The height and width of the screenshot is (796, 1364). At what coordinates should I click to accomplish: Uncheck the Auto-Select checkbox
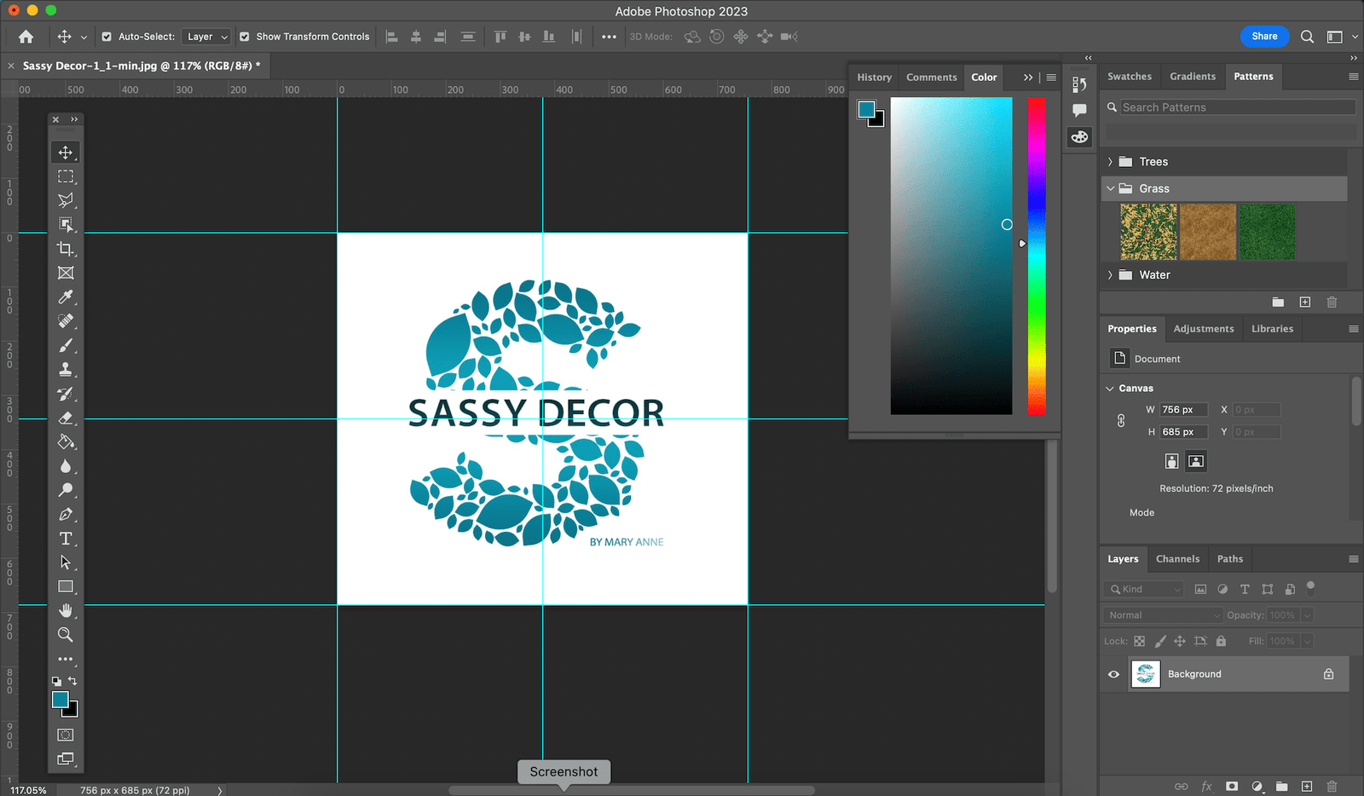pyautogui.click(x=107, y=37)
